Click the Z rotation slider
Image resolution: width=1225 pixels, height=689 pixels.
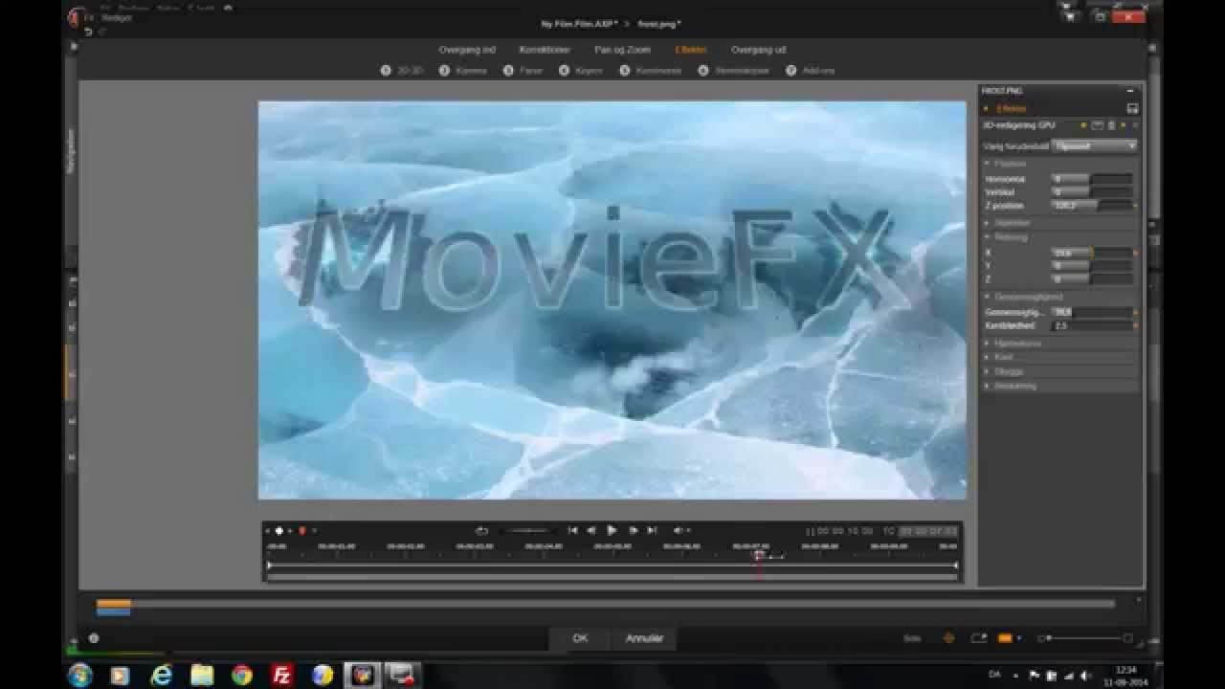tap(1091, 279)
